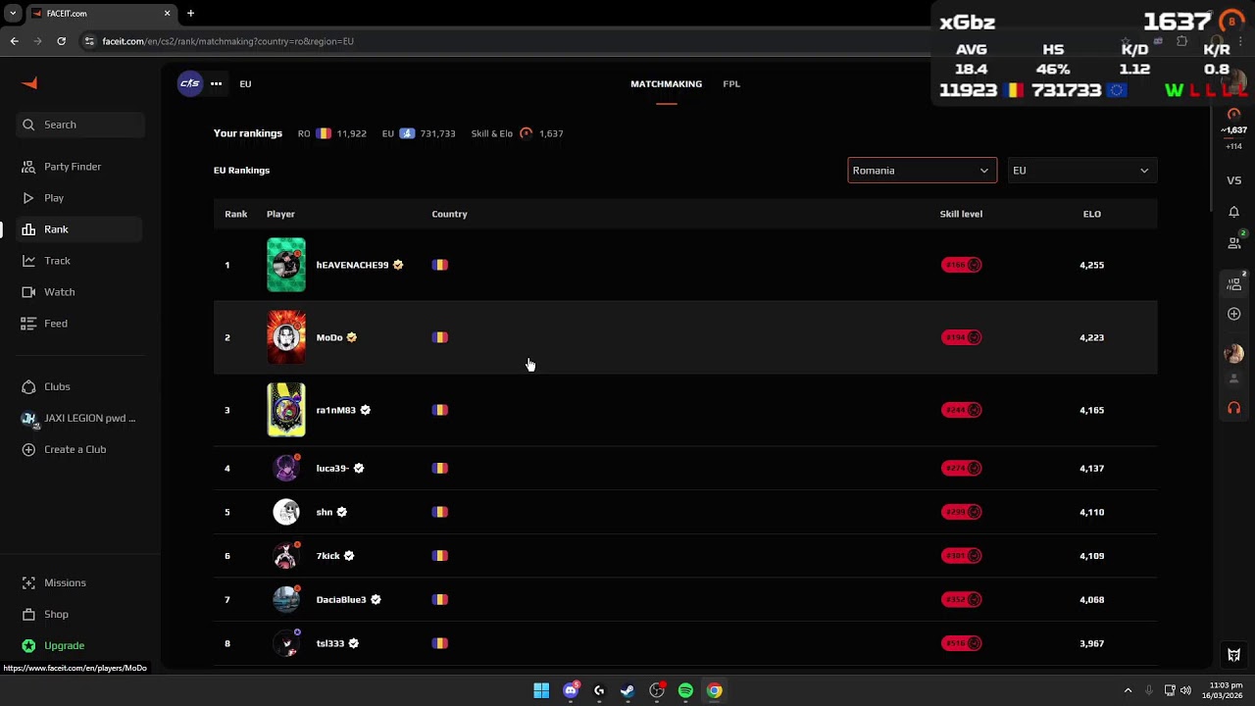Open the Shop sidebar icon
The height and width of the screenshot is (706, 1255).
coord(28,614)
